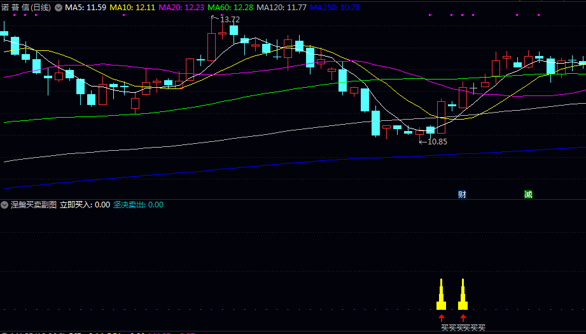Click the tall red candlestick at the 13.72 high
The image size is (586, 334).
[211, 46]
